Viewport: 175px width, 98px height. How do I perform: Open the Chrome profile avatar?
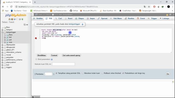168,7
